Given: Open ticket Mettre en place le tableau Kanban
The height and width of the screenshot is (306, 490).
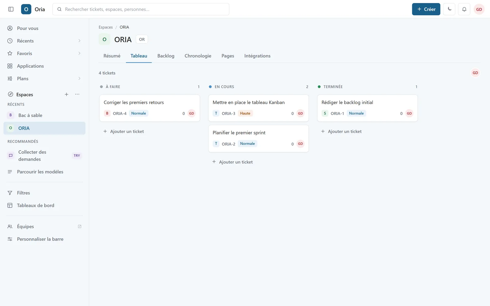Looking at the screenshot, I should 258,108.
